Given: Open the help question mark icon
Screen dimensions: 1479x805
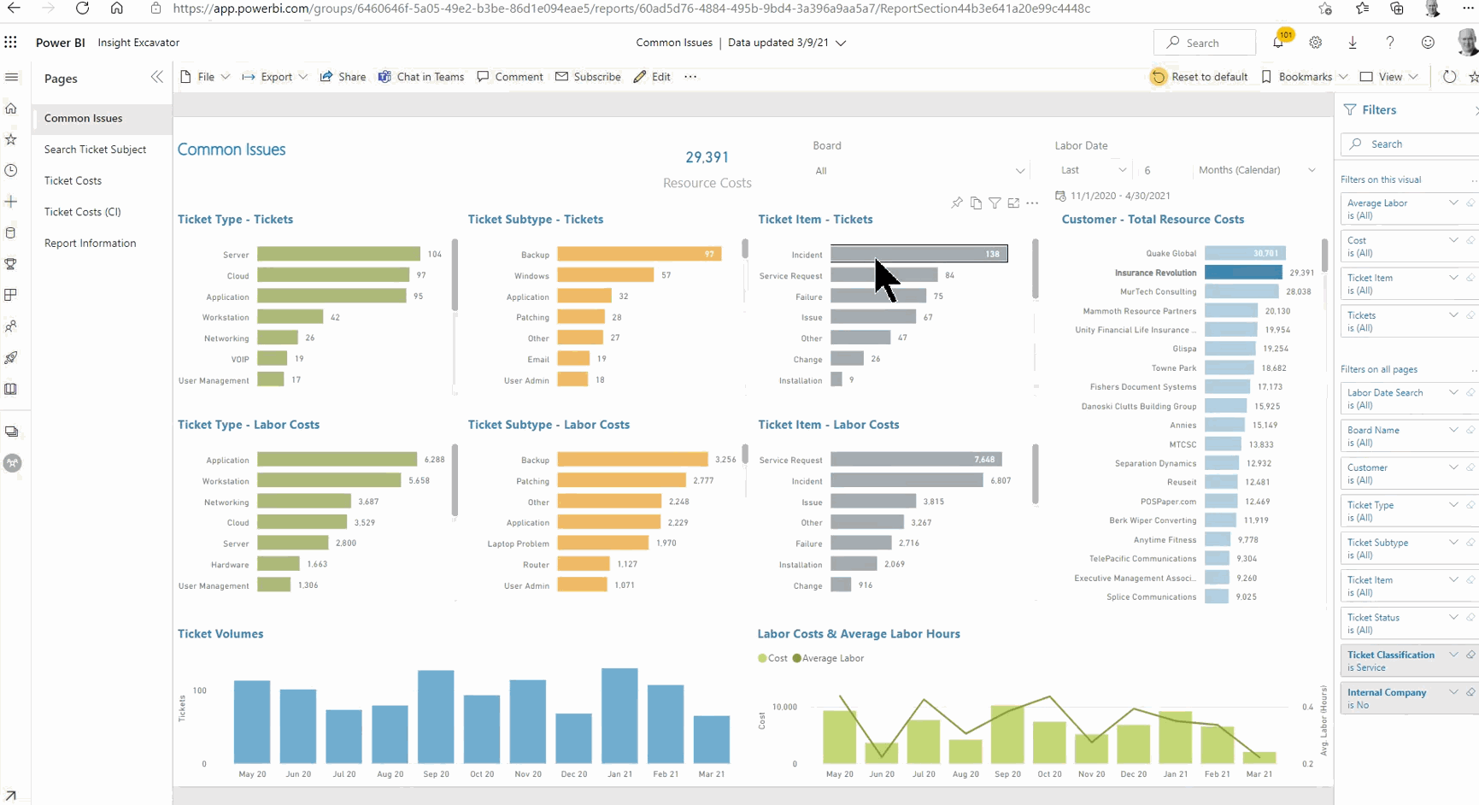Looking at the screenshot, I should [1390, 42].
